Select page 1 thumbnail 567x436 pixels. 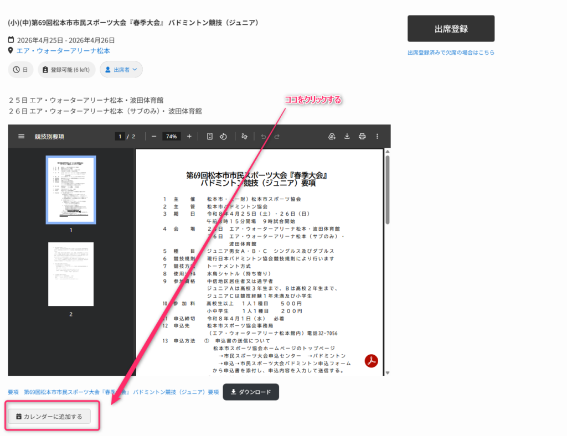71,190
